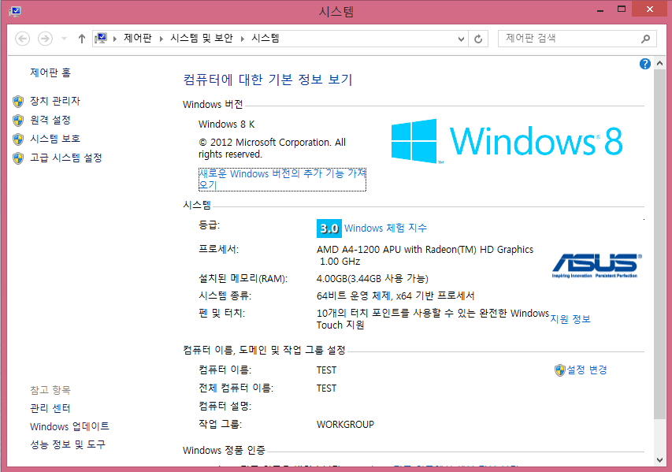Select the 시스템 및 보안 breadcrumb

[202, 38]
